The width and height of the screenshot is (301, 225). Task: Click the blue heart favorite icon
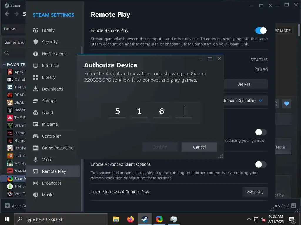pos(286,104)
